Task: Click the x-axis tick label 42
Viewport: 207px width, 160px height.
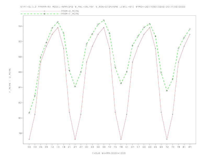Action: point(110,147)
